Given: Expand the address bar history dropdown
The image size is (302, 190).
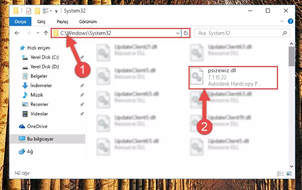Looking at the screenshot, I should click(178, 33).
